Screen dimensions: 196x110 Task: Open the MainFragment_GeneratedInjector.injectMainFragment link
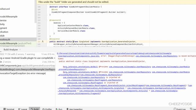(x=106, y=86)
